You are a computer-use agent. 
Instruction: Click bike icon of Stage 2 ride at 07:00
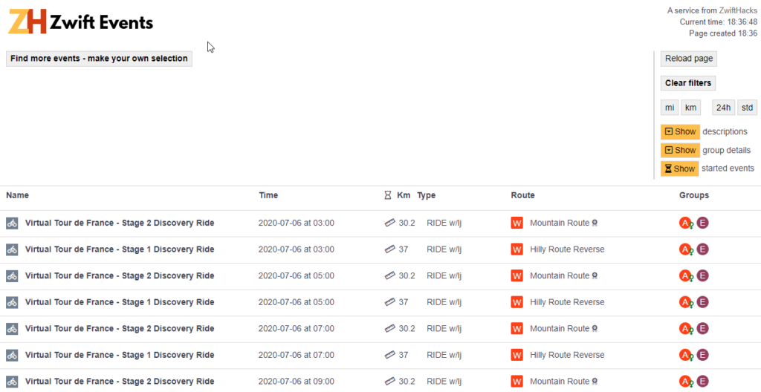pyautogui.click(x=12, y=328)
